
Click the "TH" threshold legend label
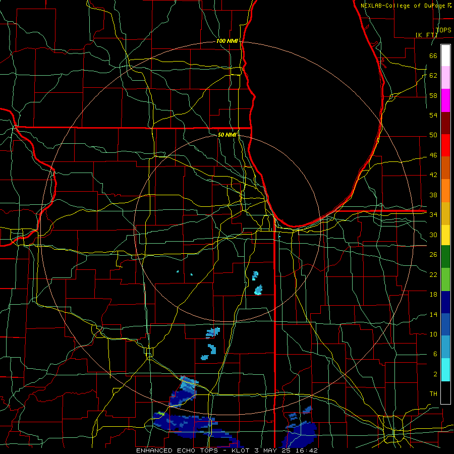tap(433, 394)
